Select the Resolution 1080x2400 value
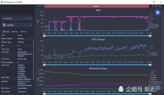This screenshot has height=95, width=164. point(22,92)
